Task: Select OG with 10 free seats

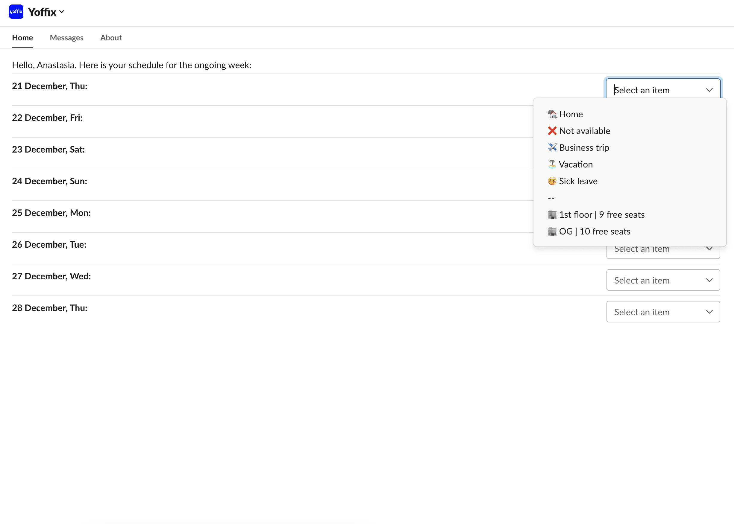Action: click(630, 231)
